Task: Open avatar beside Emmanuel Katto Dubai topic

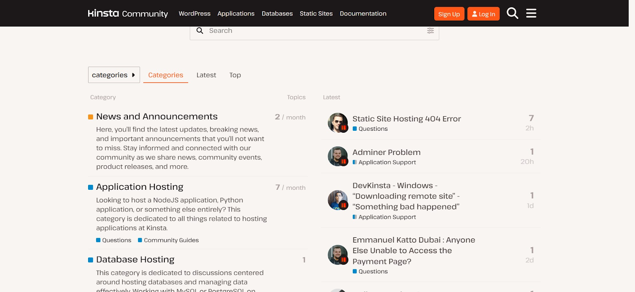Action: [338, 255]
